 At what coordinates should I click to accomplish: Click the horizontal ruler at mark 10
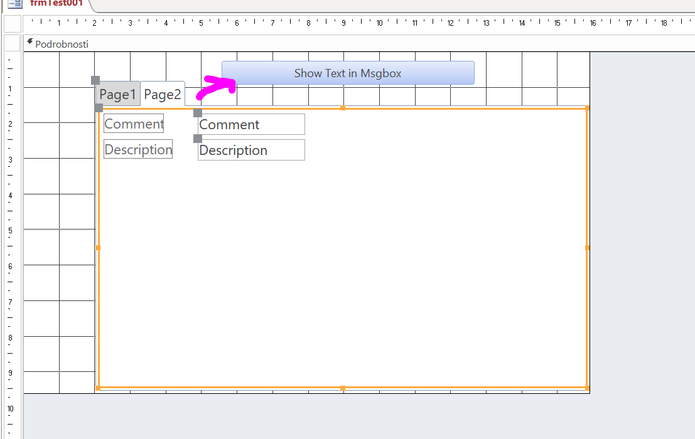pos(379,23)
